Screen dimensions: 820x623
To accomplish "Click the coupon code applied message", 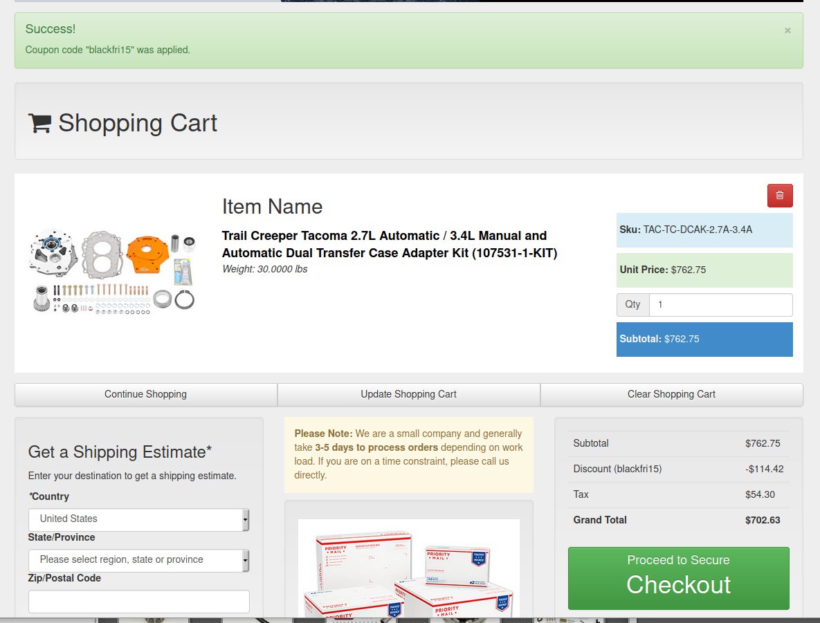I will pyautogui.click(x=108, y=50).
